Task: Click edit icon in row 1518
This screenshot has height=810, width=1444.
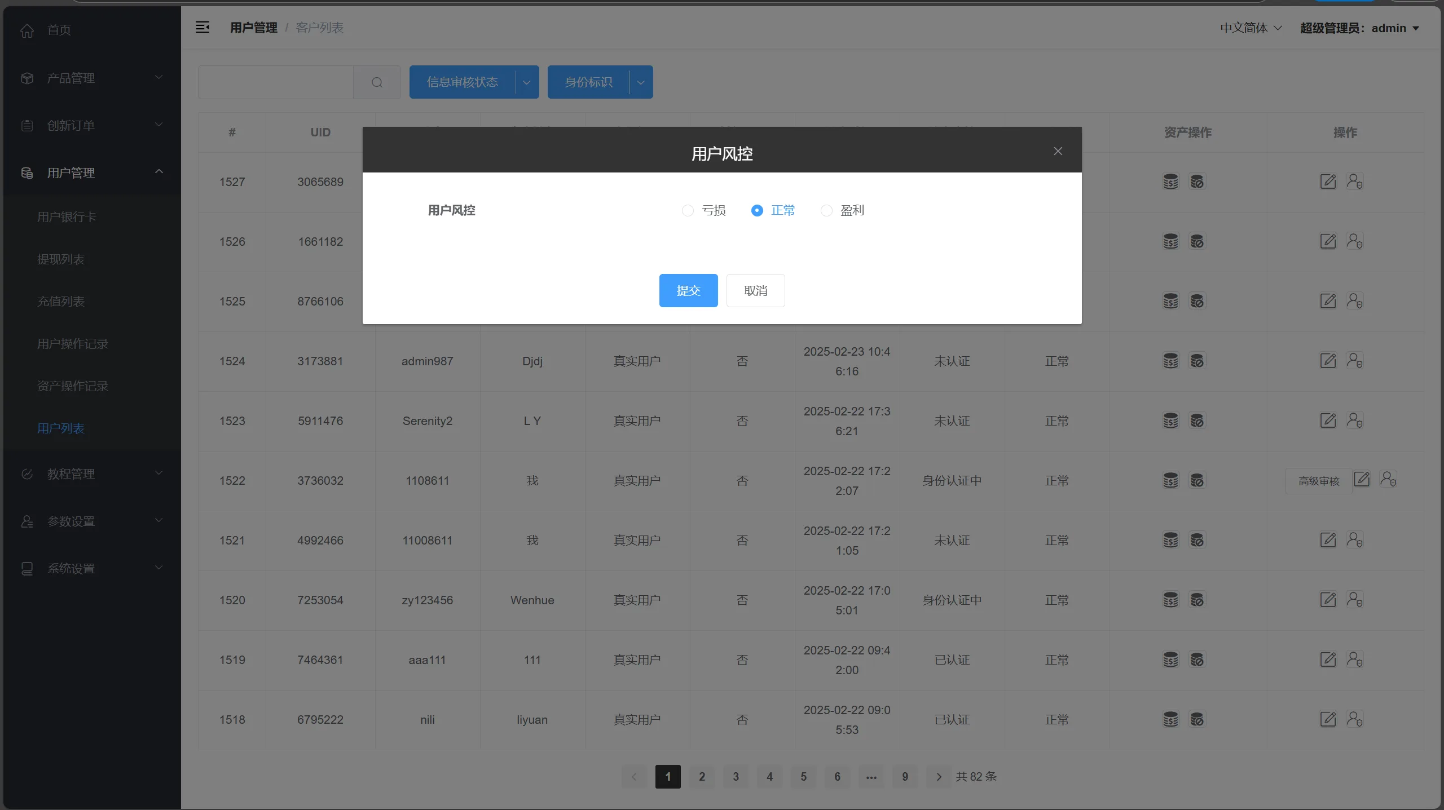Action: pyautogui.click(x=1328, y=719)
